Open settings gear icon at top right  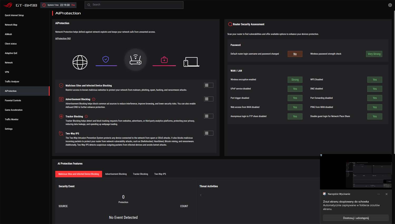tap(390, 5)
